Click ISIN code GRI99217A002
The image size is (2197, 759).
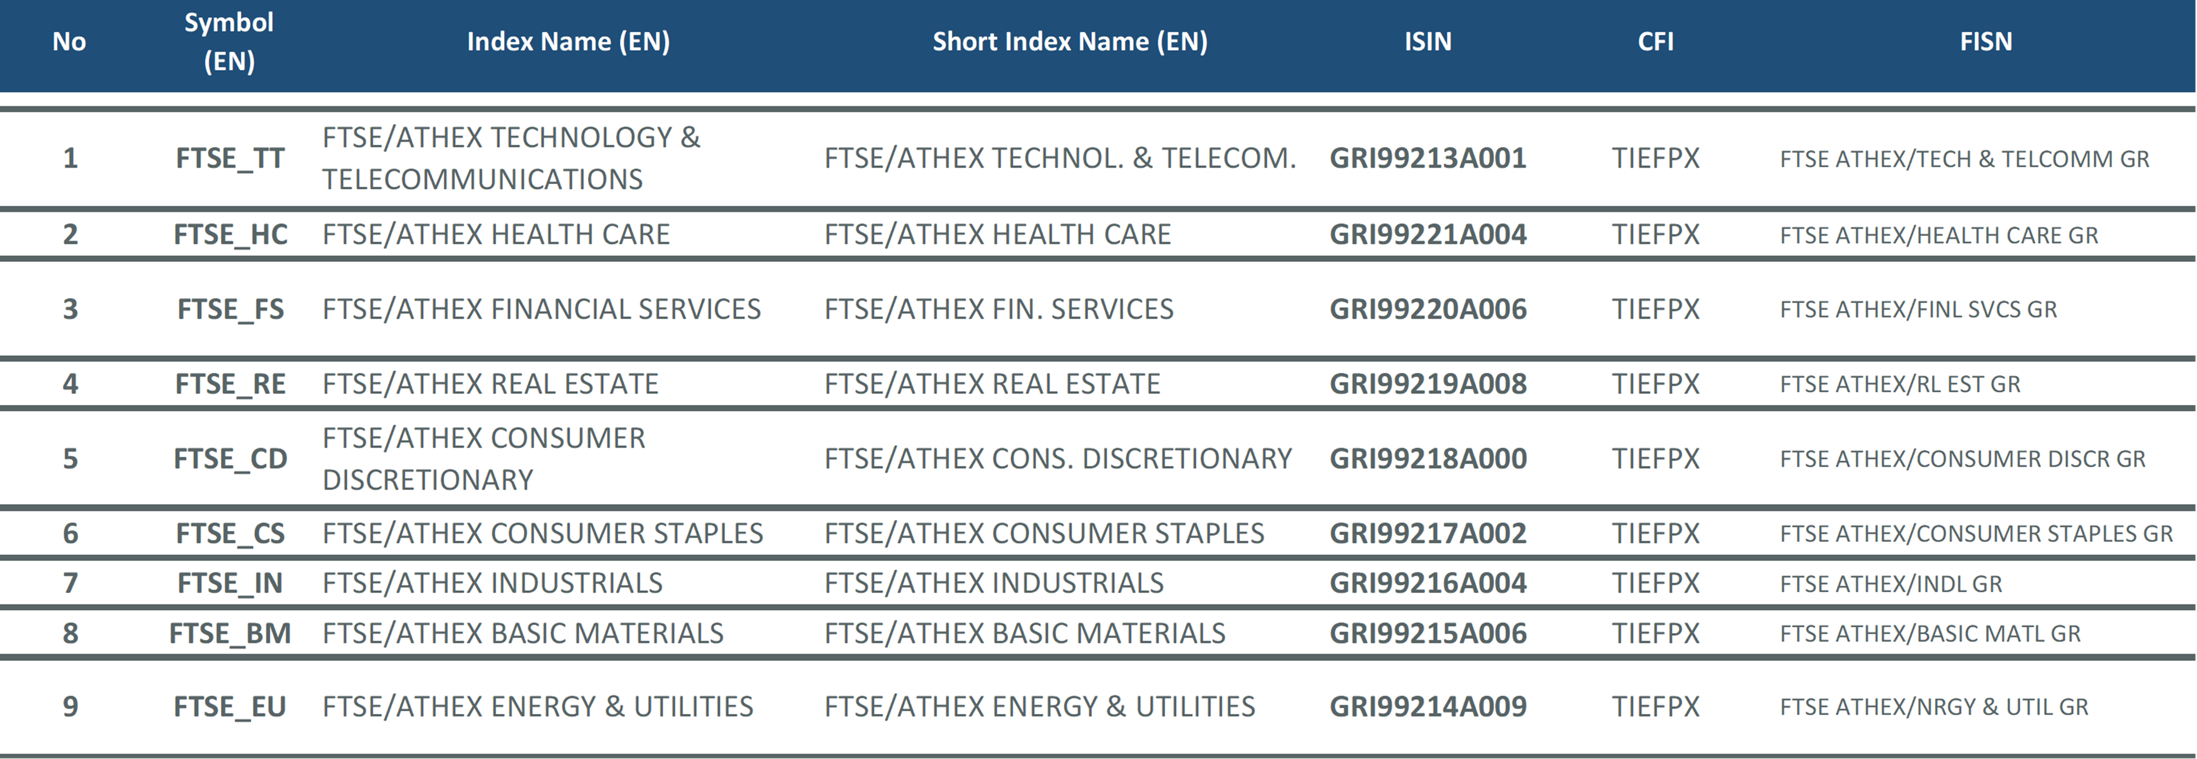pyautogui.click(x=1428, y=534)
